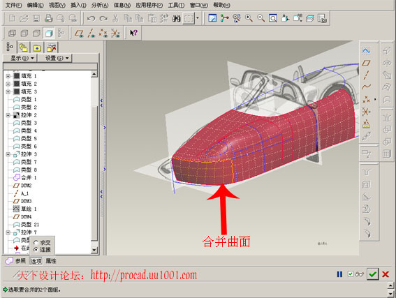Click the Print icon in toolbar
This screenshot has height=298, width=396.
tap(48, 18)
